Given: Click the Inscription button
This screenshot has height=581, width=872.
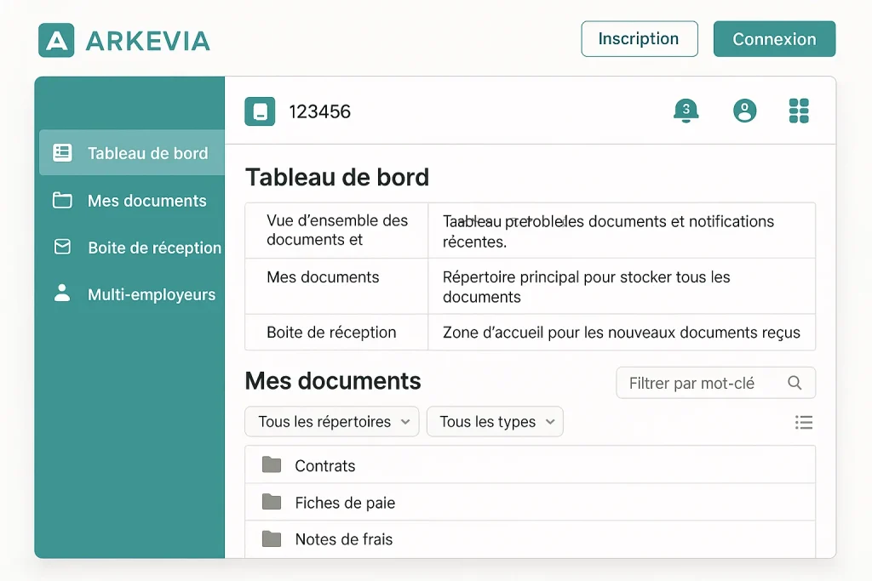Looking at the screenshot, I should coord(639,39).
